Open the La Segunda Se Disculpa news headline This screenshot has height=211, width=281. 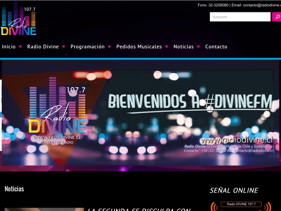click(139, 209)
